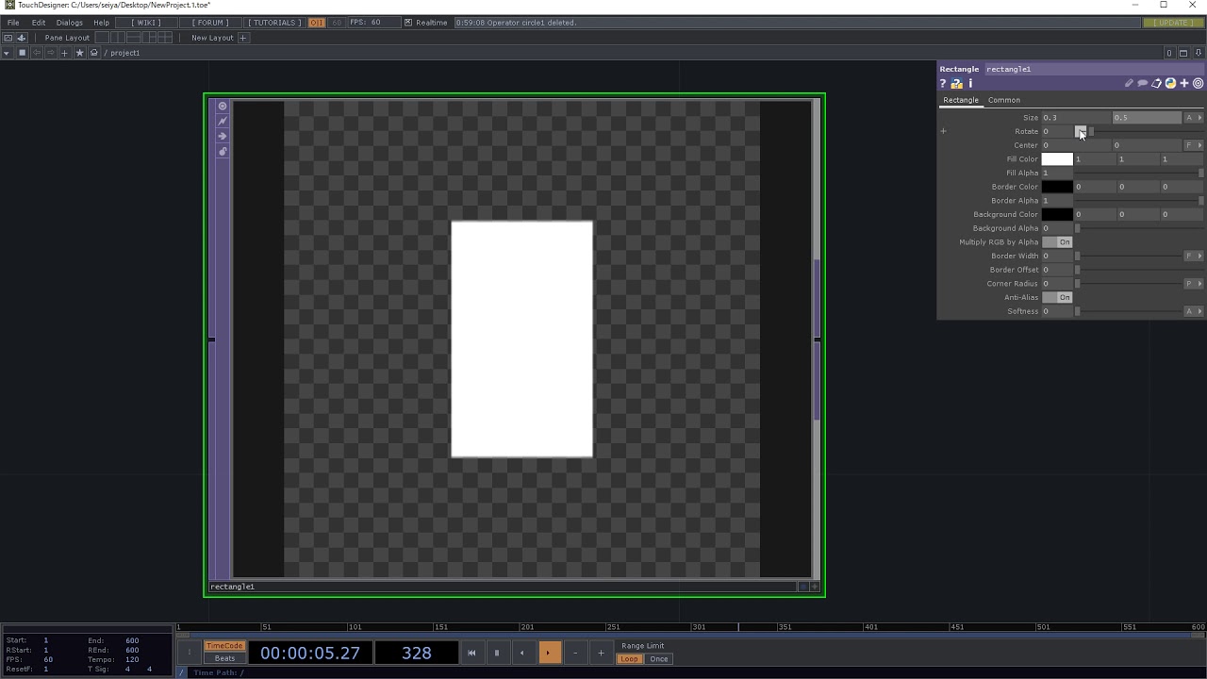Click the arrow icon on viewer sidebar
1207x679 pixels.
pyautogui.click(x=223, y=137)
